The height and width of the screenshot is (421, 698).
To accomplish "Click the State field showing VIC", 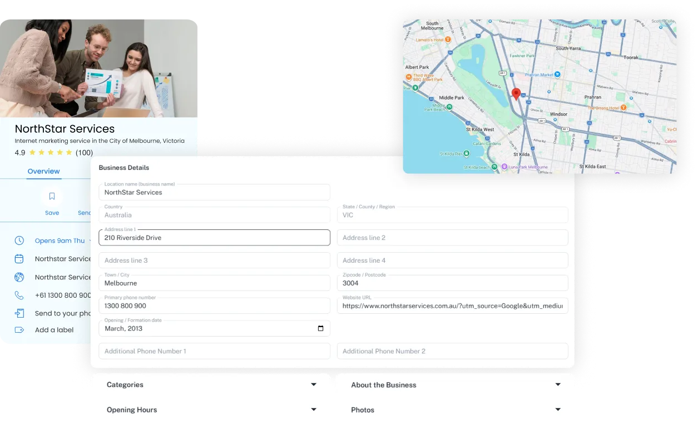I will click(452, 215).
